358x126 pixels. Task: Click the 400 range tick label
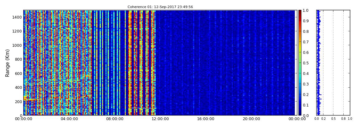pyautogui.click(x=18, y=88)
